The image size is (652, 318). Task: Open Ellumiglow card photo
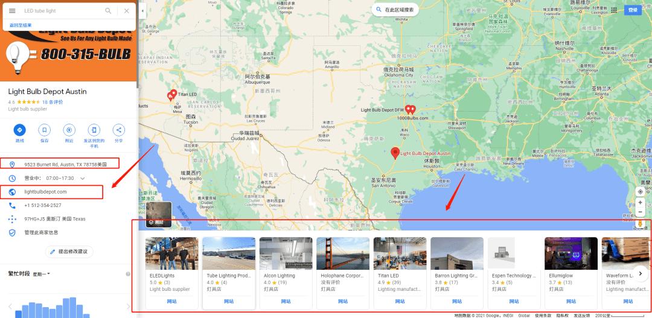click(571, 253)
